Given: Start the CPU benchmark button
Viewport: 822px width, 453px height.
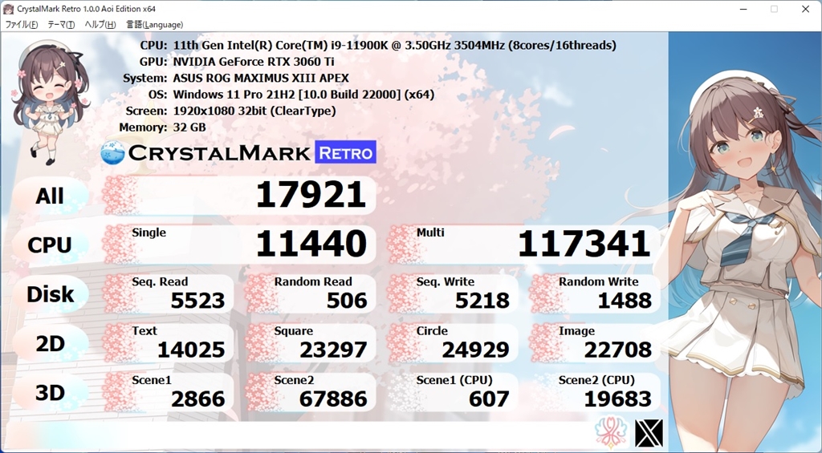Looking at the screenshot, I should pyautogui.click(x=50, y=245).
